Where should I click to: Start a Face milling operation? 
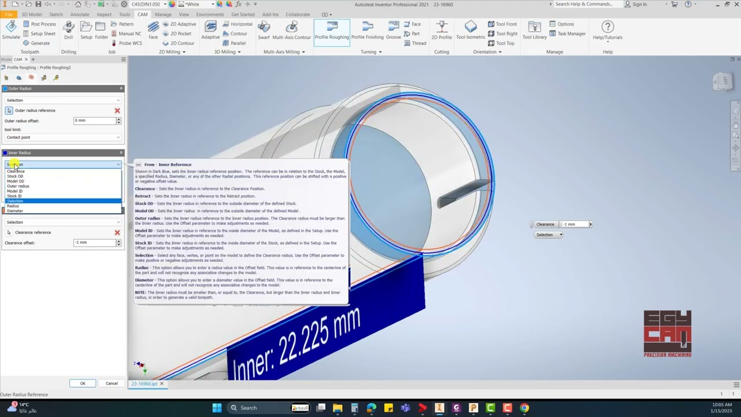(153, 30)
